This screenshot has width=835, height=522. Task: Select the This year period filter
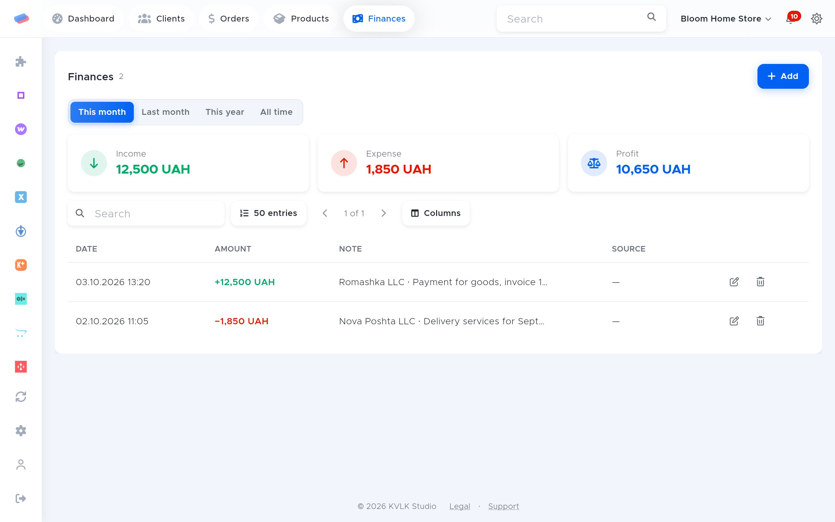(225, 112)
